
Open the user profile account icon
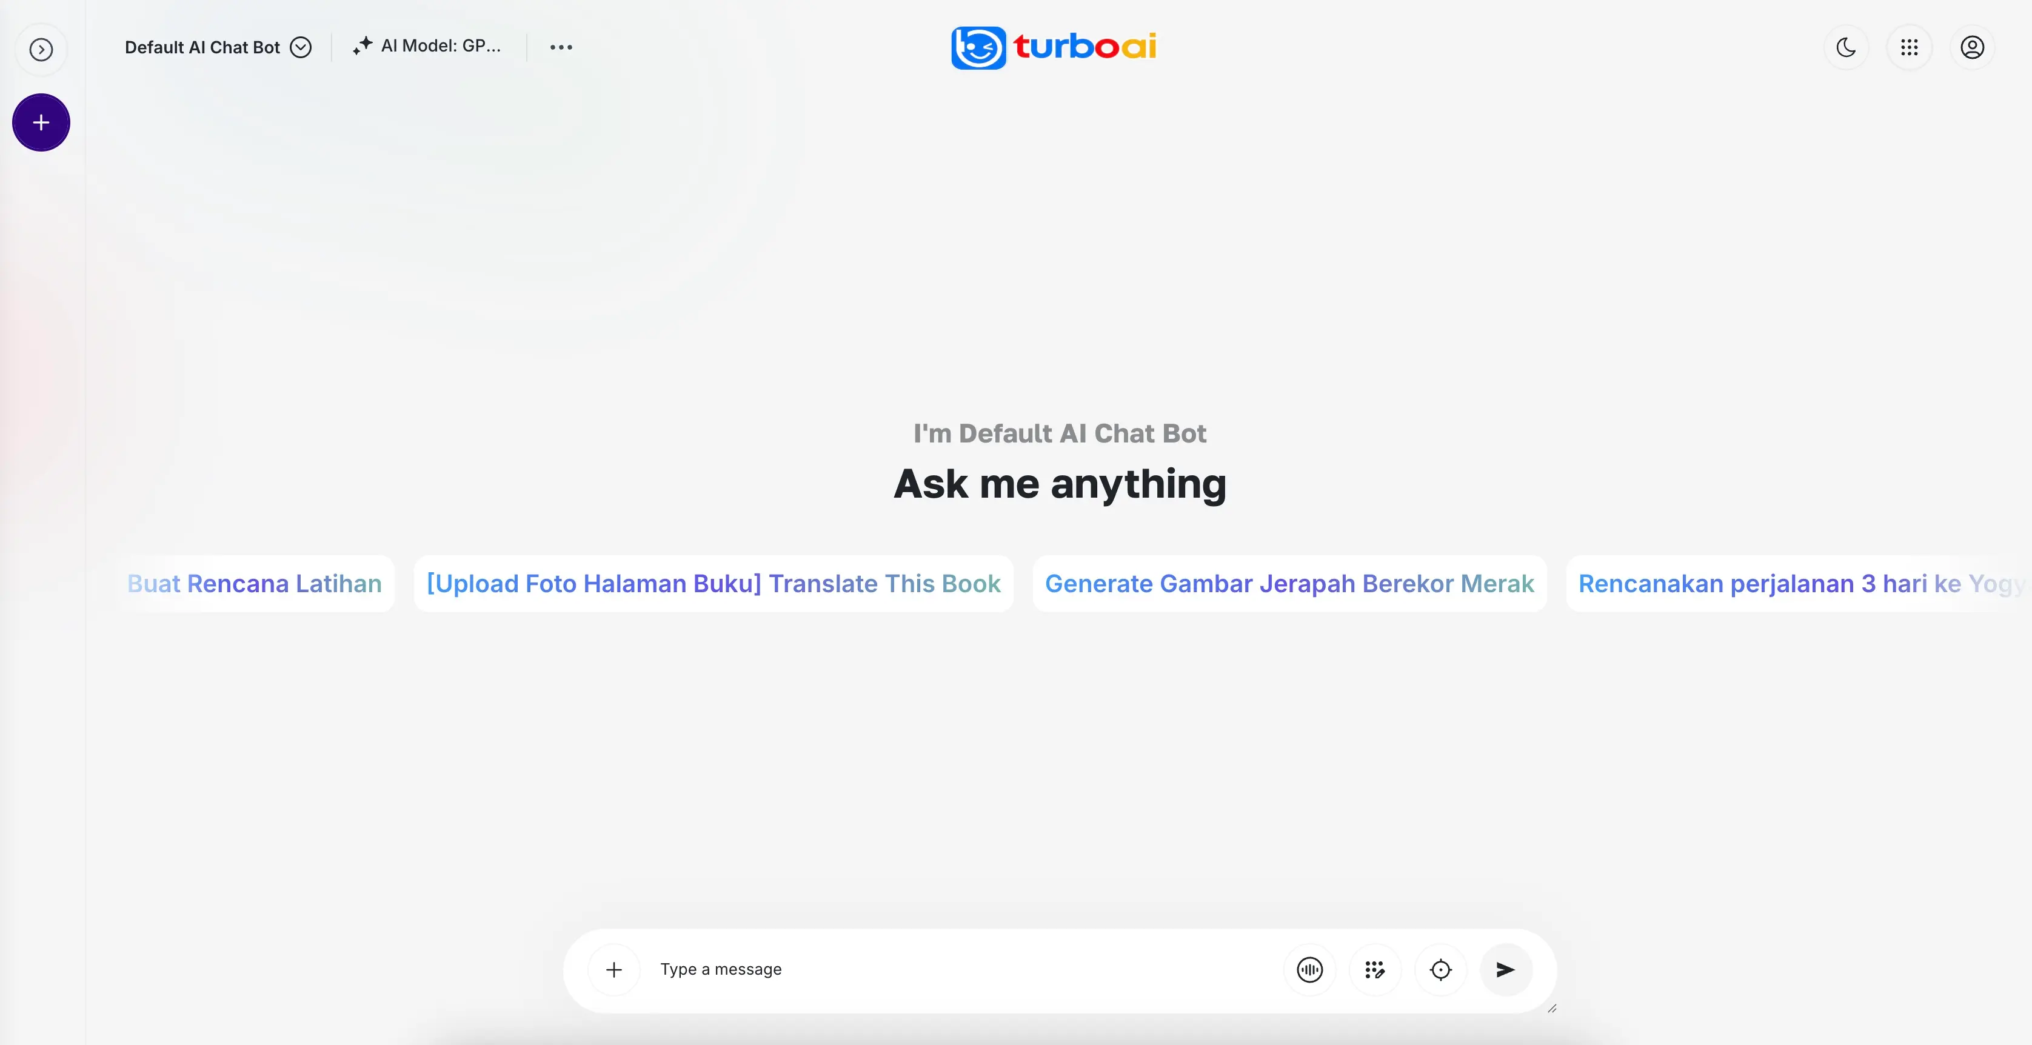(1972, 47)
